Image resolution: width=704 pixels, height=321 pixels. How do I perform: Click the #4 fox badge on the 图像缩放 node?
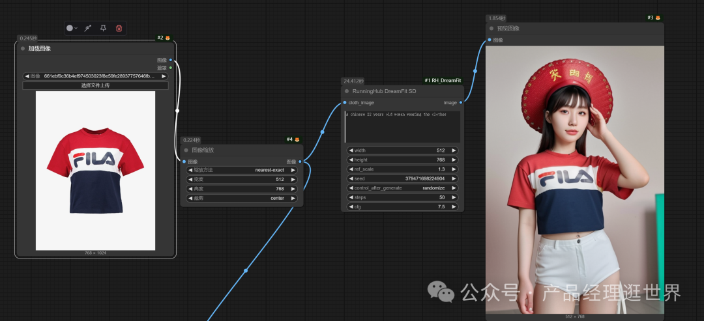(x=293, y=139)
